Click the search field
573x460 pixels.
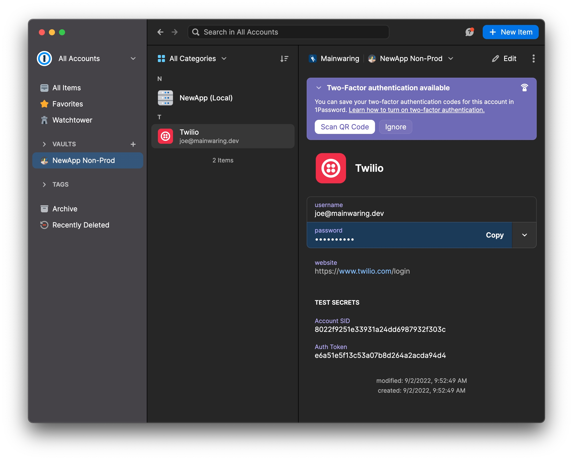tap(288, 32)
